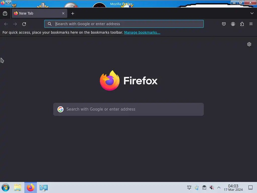Image resolution: width=257 pixels, height=193 pixels.
Task: Expand hidden system tray icons arrow
Action: point(219,187)
